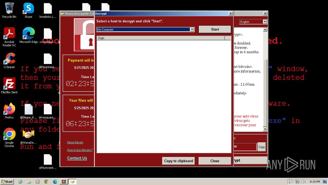
Task: Open the @WanaDe handshake icon
Action: (28, 136)
